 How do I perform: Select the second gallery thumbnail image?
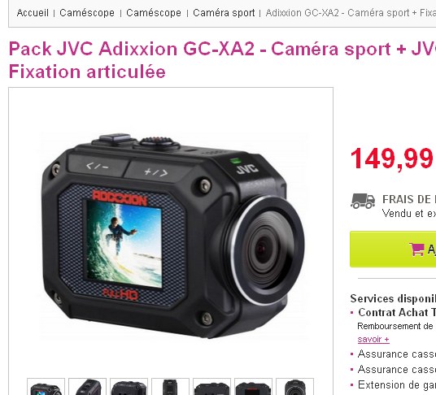click(x=87, y=386)
